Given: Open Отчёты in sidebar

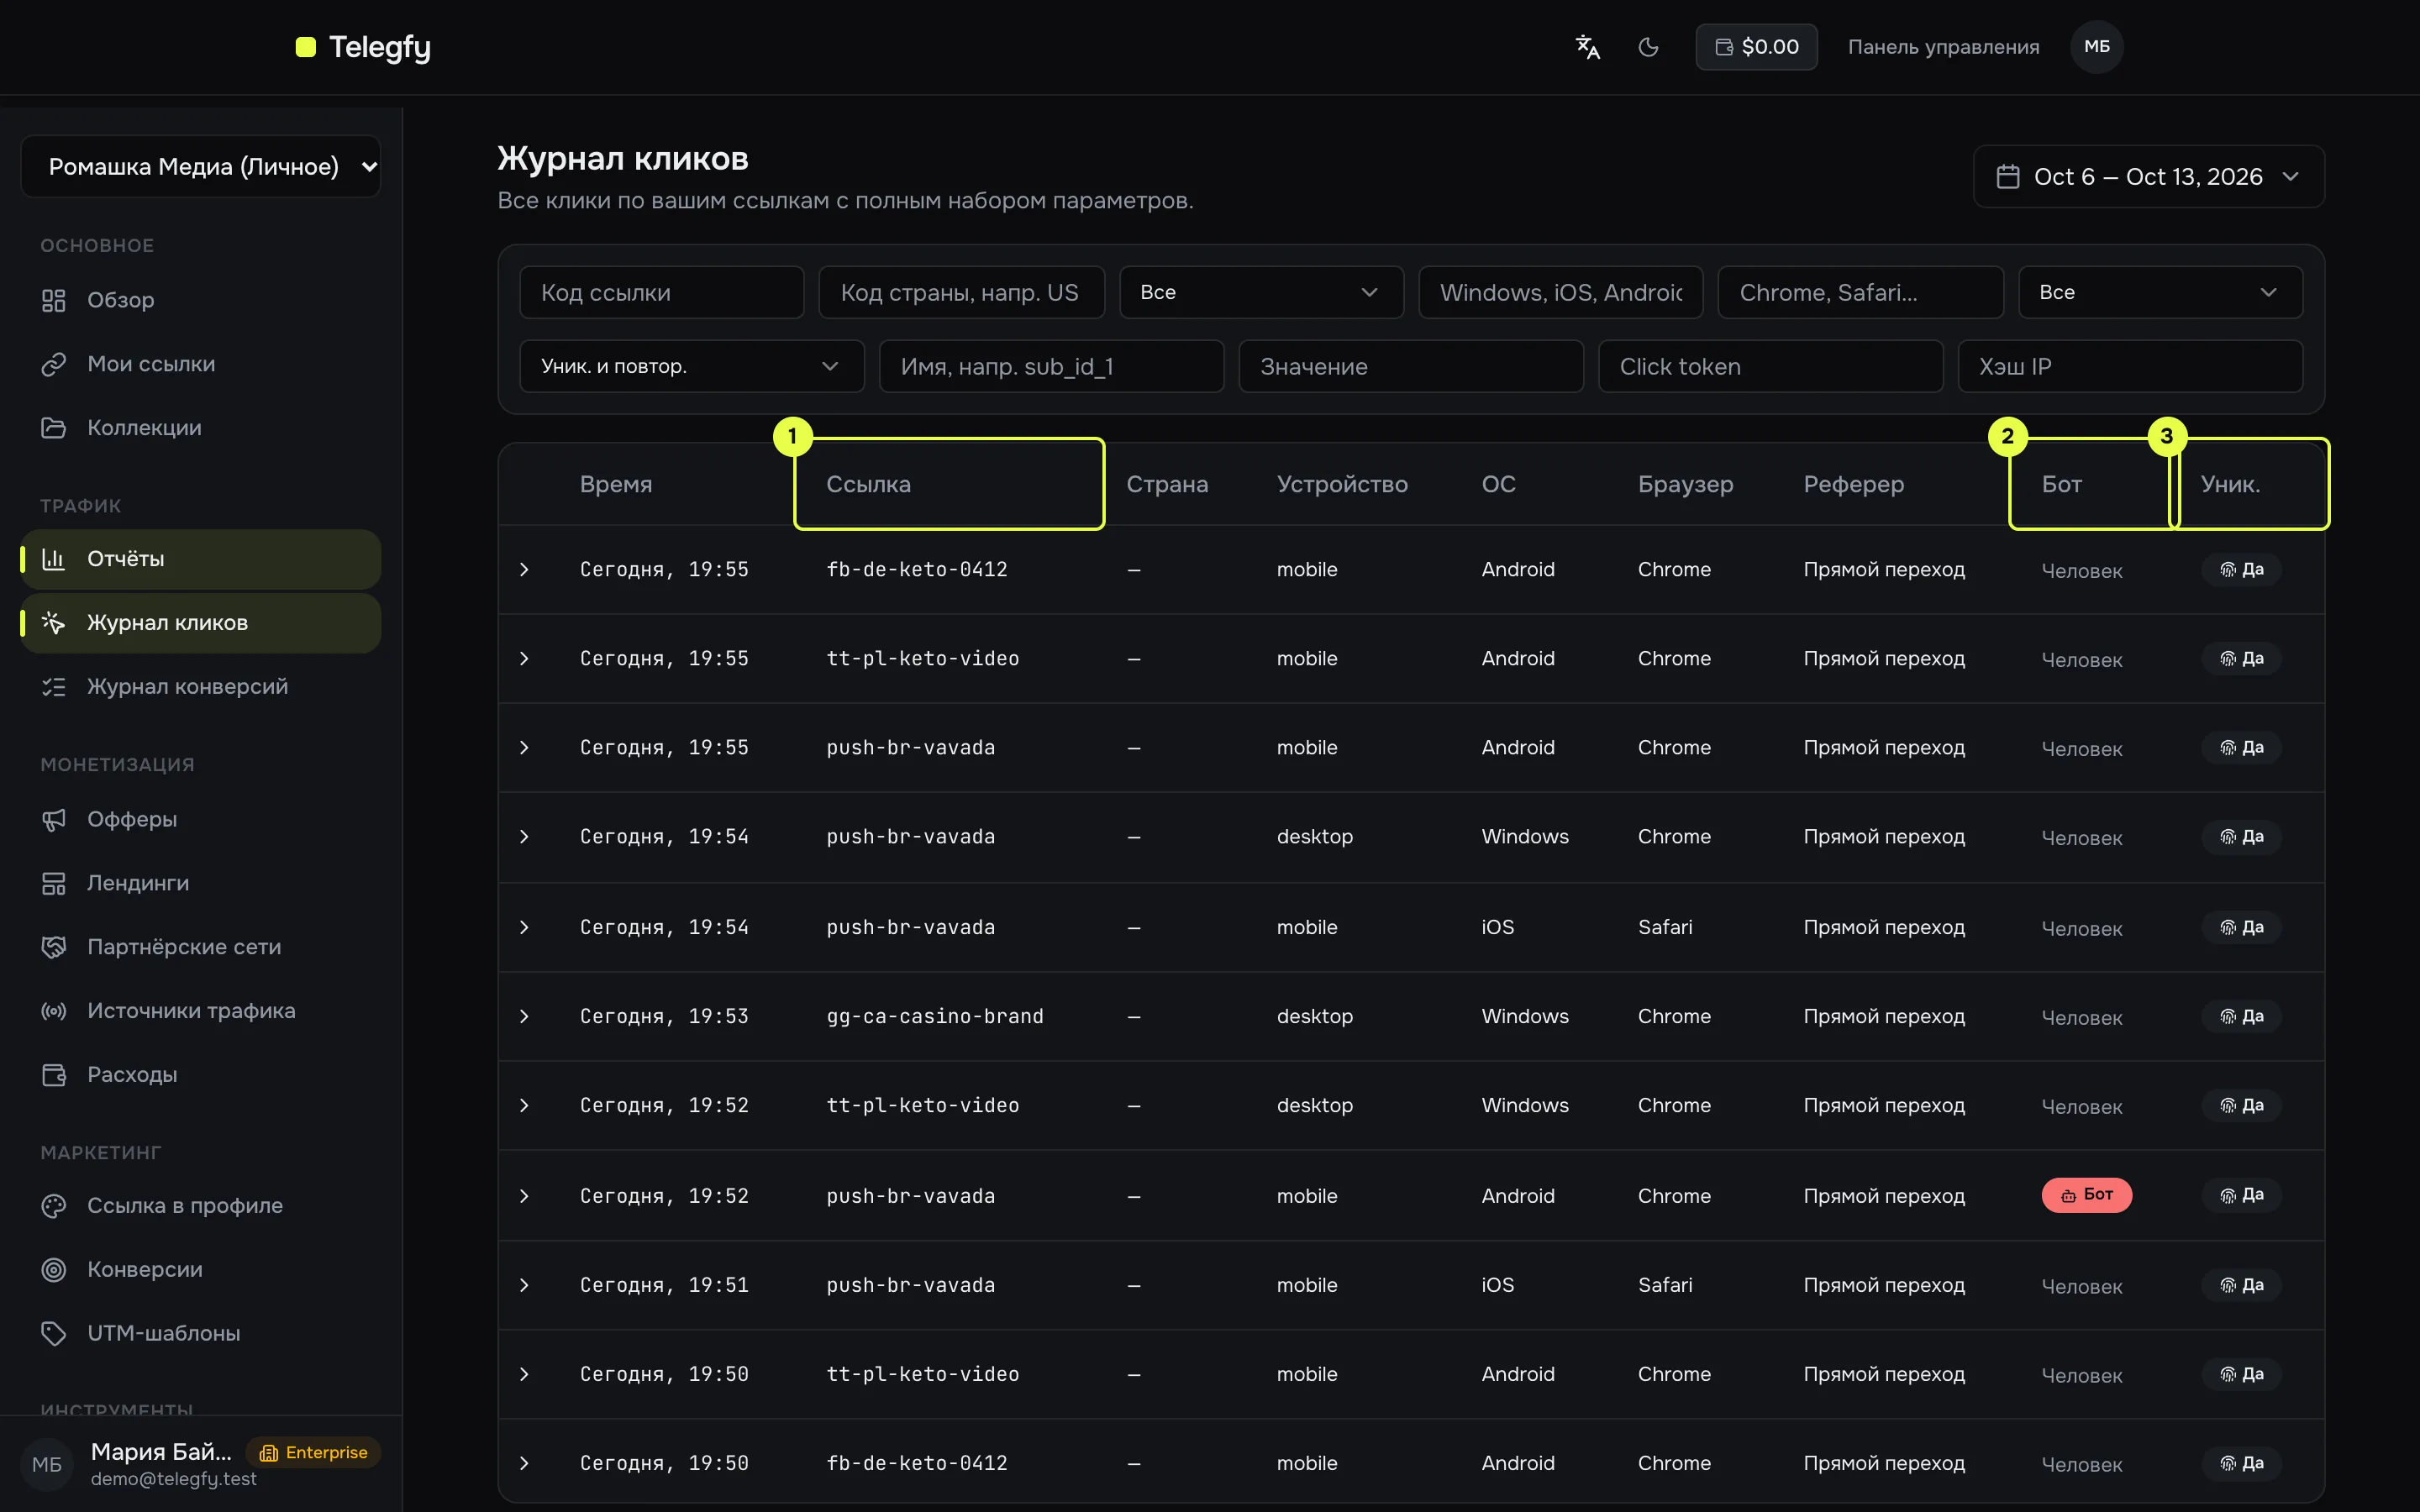Looking at the screenshot, I should [201, 559].
